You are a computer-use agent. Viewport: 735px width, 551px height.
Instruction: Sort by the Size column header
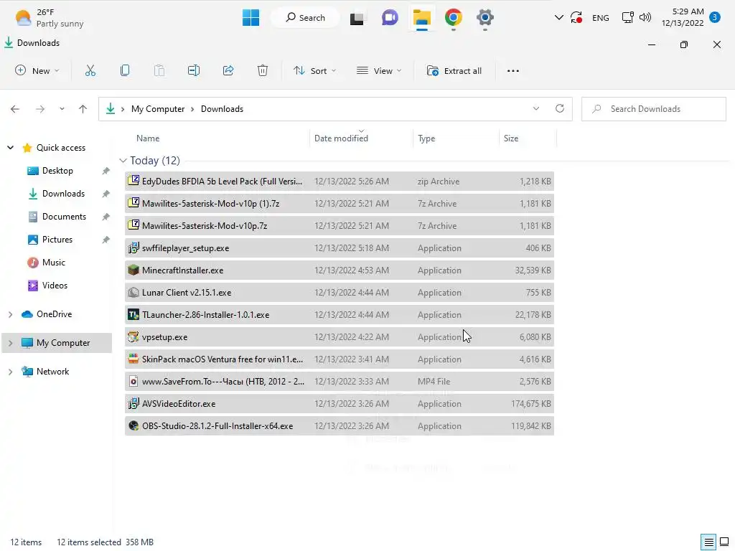pos(511,138)
